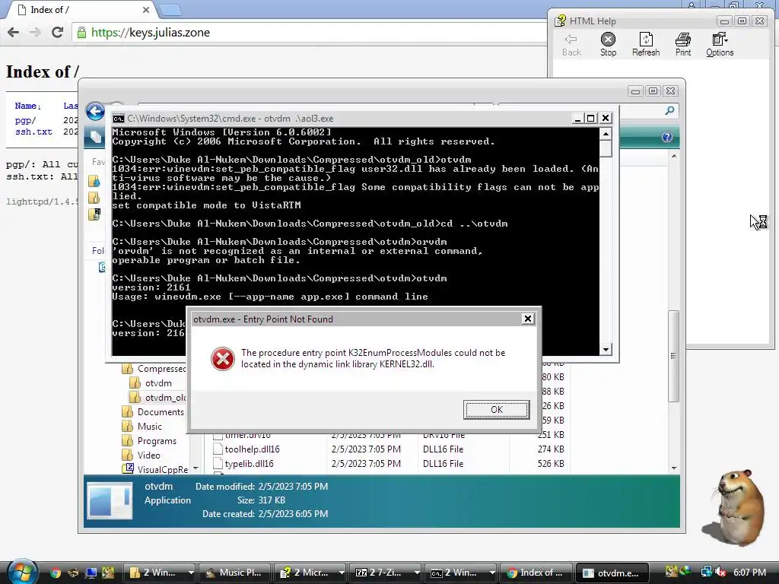Select the toolhelp.dll16 file
779x584 pixels.
[252, 449]
